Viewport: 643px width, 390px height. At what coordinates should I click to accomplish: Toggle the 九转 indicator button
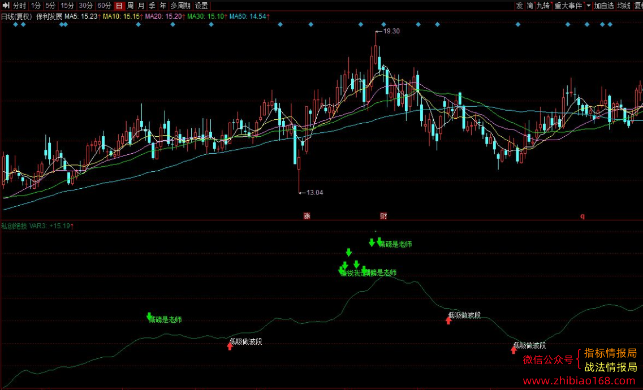(543, 6)
